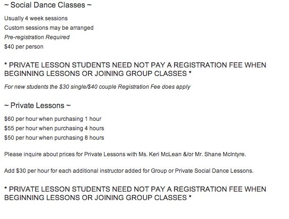Click the '$40 per person' price line
This screenshot has height=219, width=289.
click(24, 47)
